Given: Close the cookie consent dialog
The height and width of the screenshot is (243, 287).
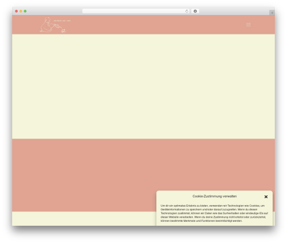Looking at the screenshot, I should click(266, 196).
